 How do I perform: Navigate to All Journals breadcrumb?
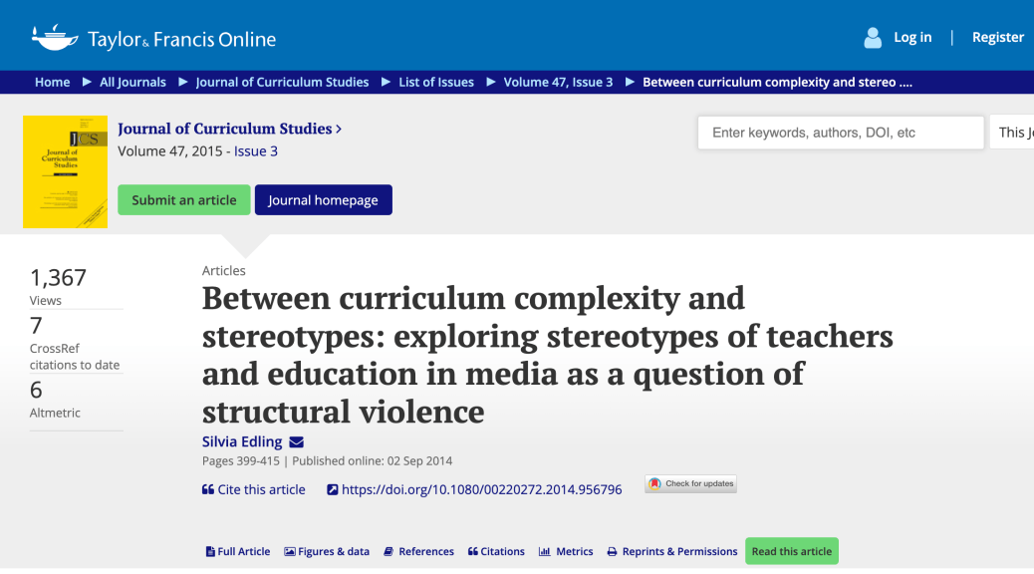click(x=132, y=82)
